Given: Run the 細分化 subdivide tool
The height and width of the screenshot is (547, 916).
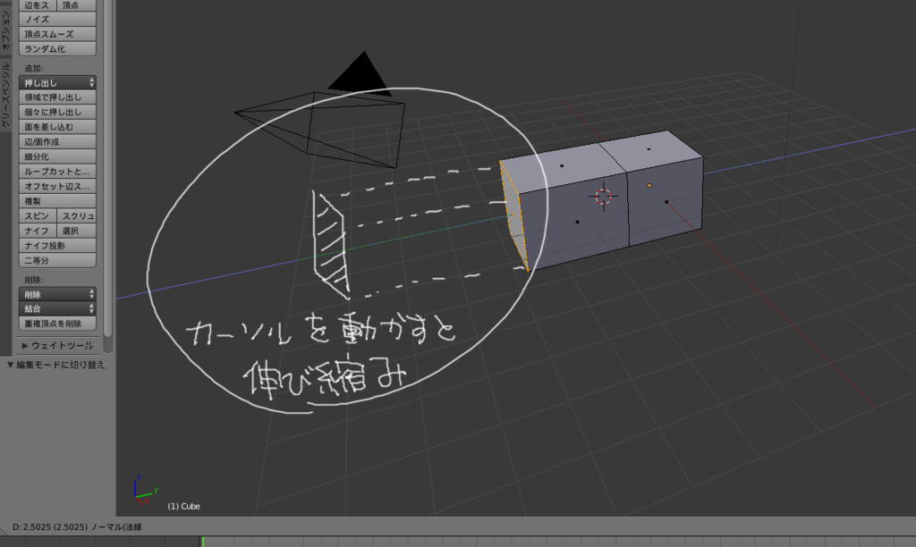Looking at the screenshot, I should click(55, 156).
